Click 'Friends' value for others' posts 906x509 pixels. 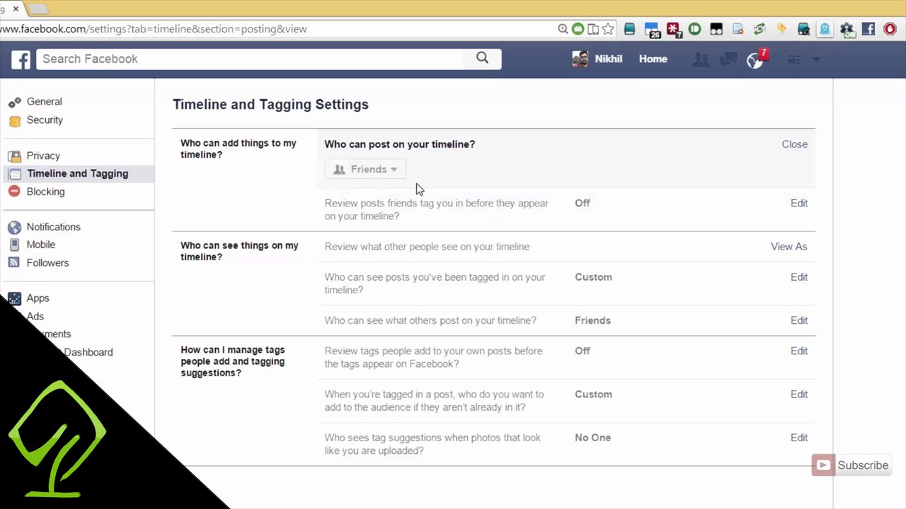point(592,320)
